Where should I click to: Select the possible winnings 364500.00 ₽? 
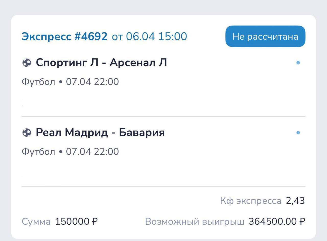277,222
